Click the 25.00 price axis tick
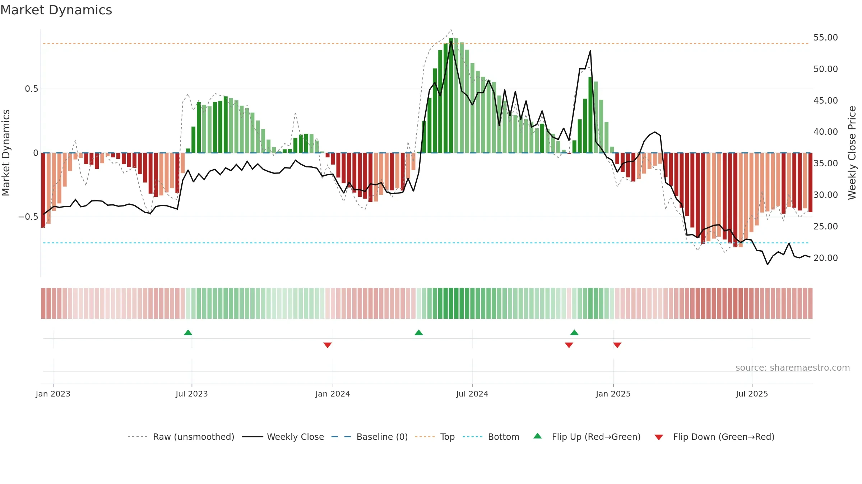The width and height of the screenshot is (862, 484). (x=826, y=226)
